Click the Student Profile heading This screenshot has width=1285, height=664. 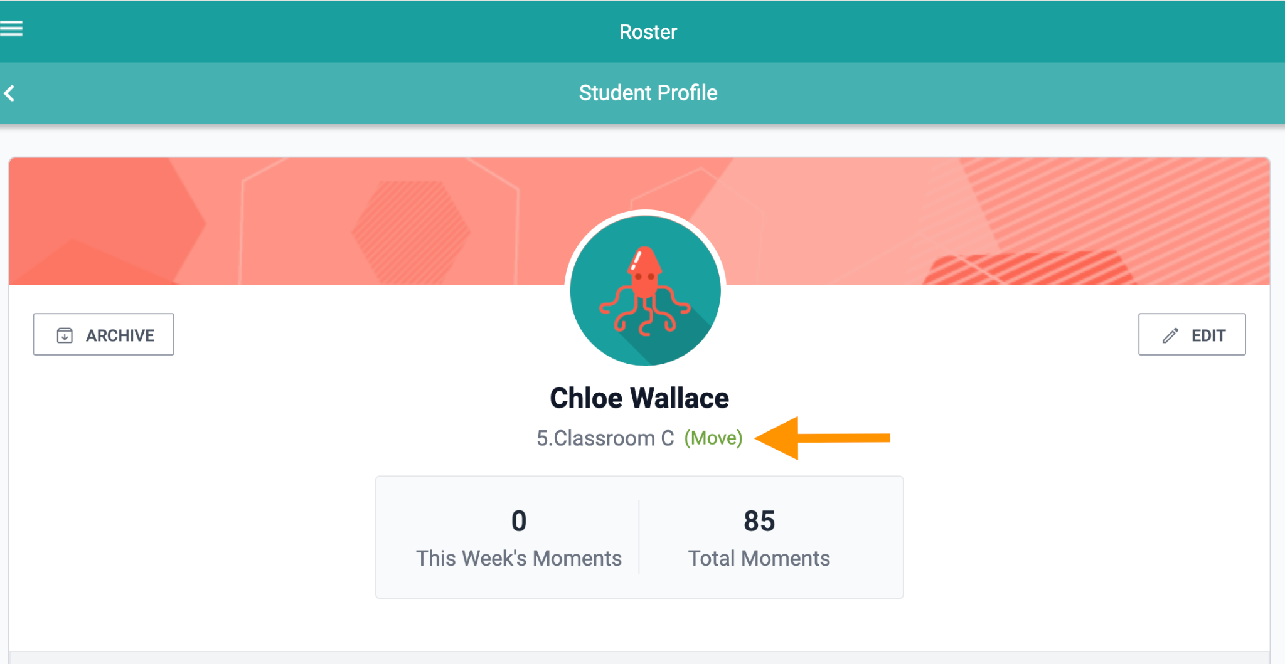coord(648,93)
